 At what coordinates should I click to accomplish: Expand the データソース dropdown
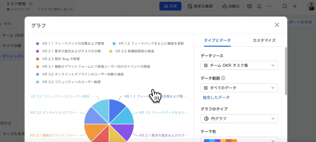239,65
